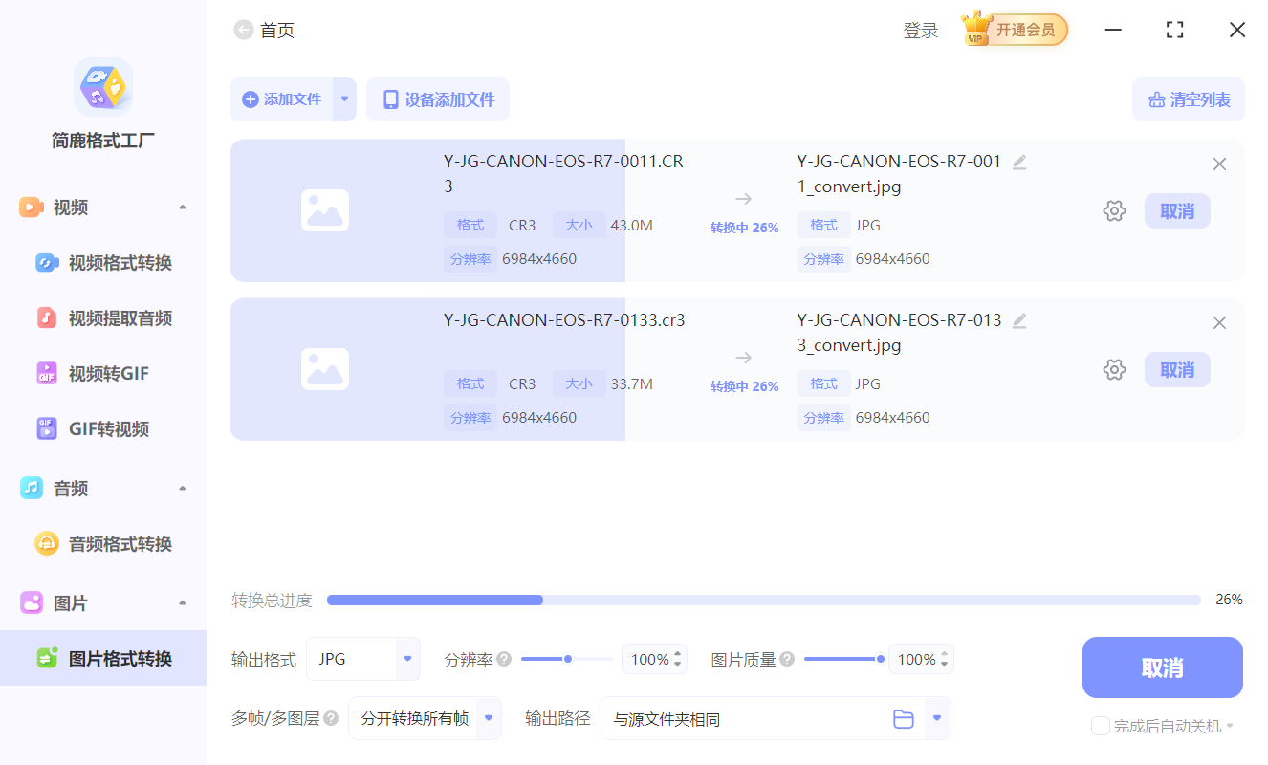
Task: Collapse the 音频 sidebar section
Action: click(x=183, y=489)
